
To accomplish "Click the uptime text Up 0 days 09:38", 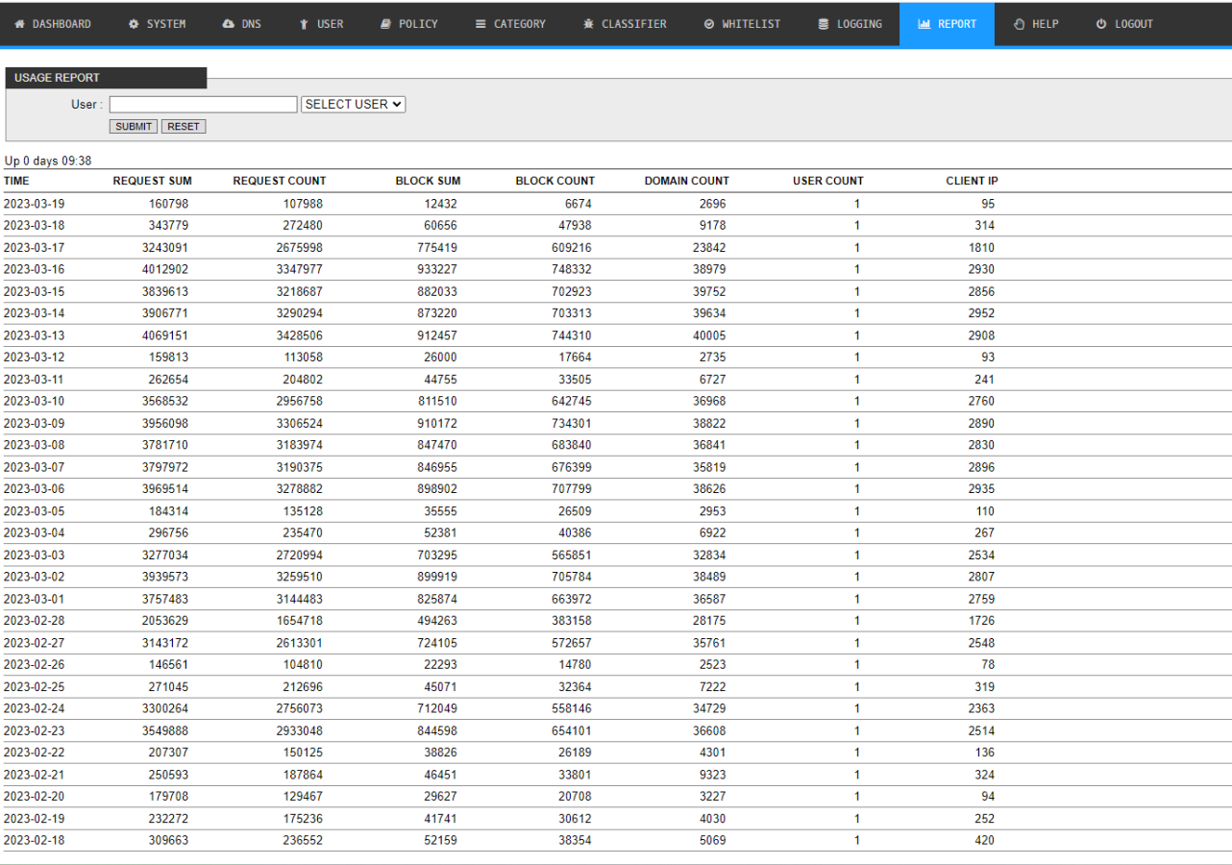I will pyautogui.click(x=48, y=161).
